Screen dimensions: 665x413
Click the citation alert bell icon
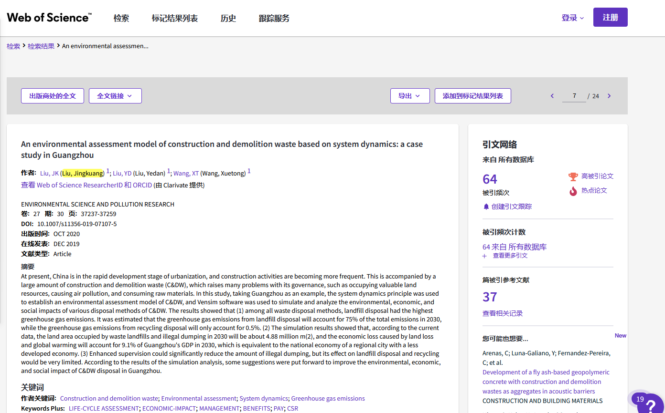pos(486,206)
